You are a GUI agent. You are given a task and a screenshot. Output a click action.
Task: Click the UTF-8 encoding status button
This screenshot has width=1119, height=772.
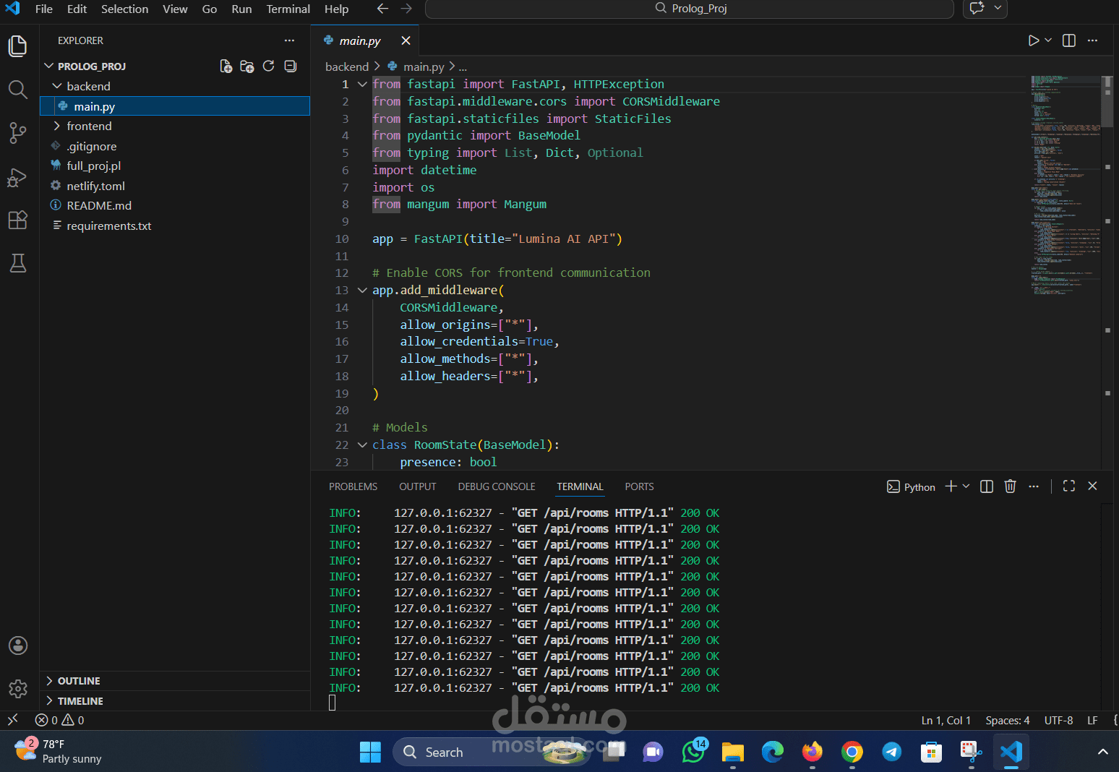coord(1058,720)
